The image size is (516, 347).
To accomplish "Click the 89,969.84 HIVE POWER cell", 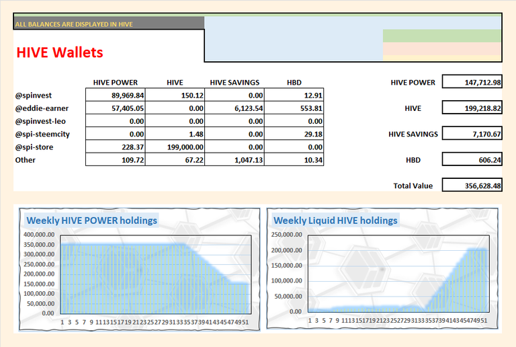I will (x=115, y=95).
